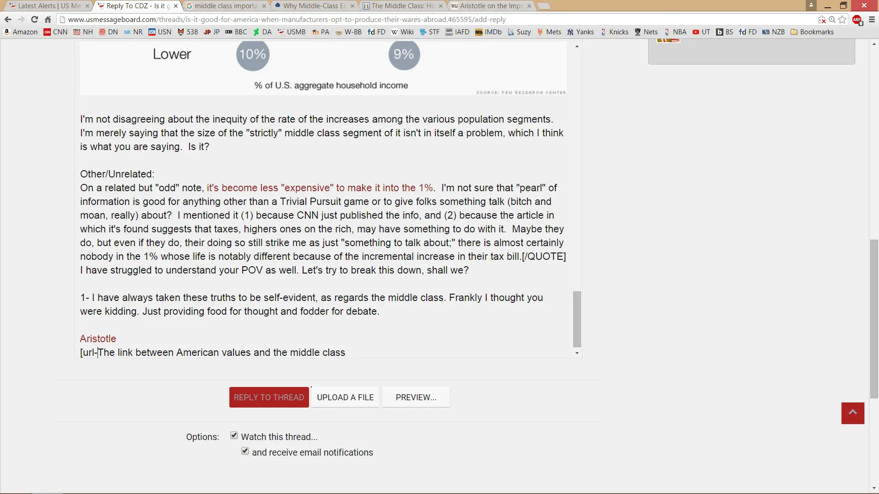879x494 pixels.
Task: Reload the page with refresh icon
Action: (x=34, y=19)
